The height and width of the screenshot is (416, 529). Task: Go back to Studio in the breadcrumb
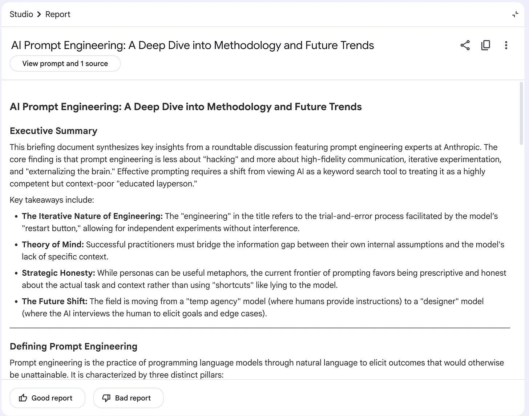21,14
